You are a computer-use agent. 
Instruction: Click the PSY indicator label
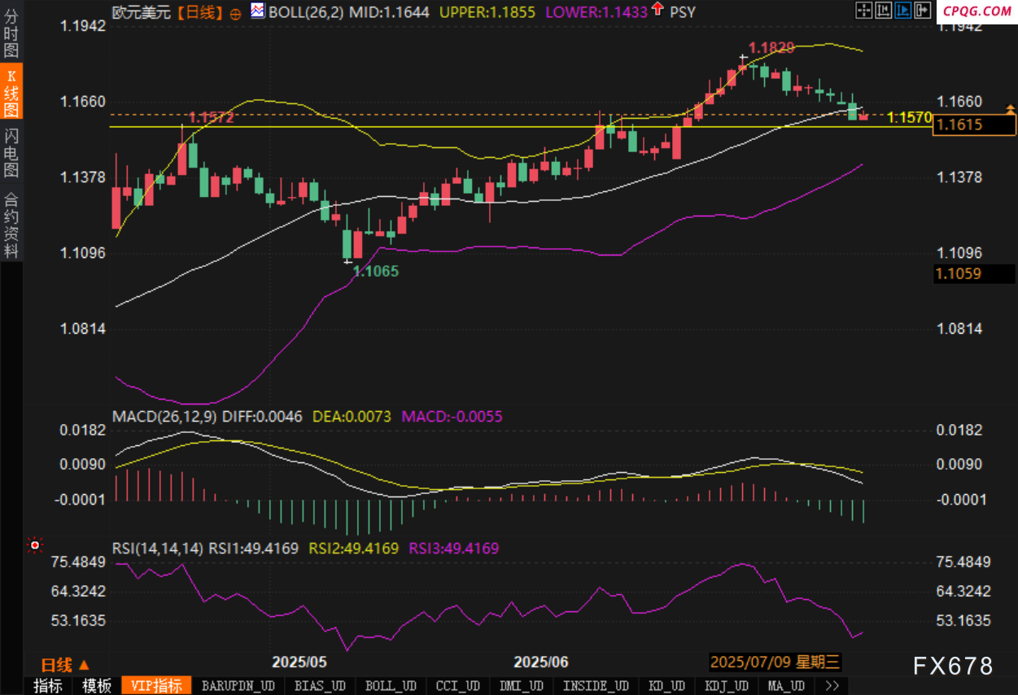pos(683,12)
